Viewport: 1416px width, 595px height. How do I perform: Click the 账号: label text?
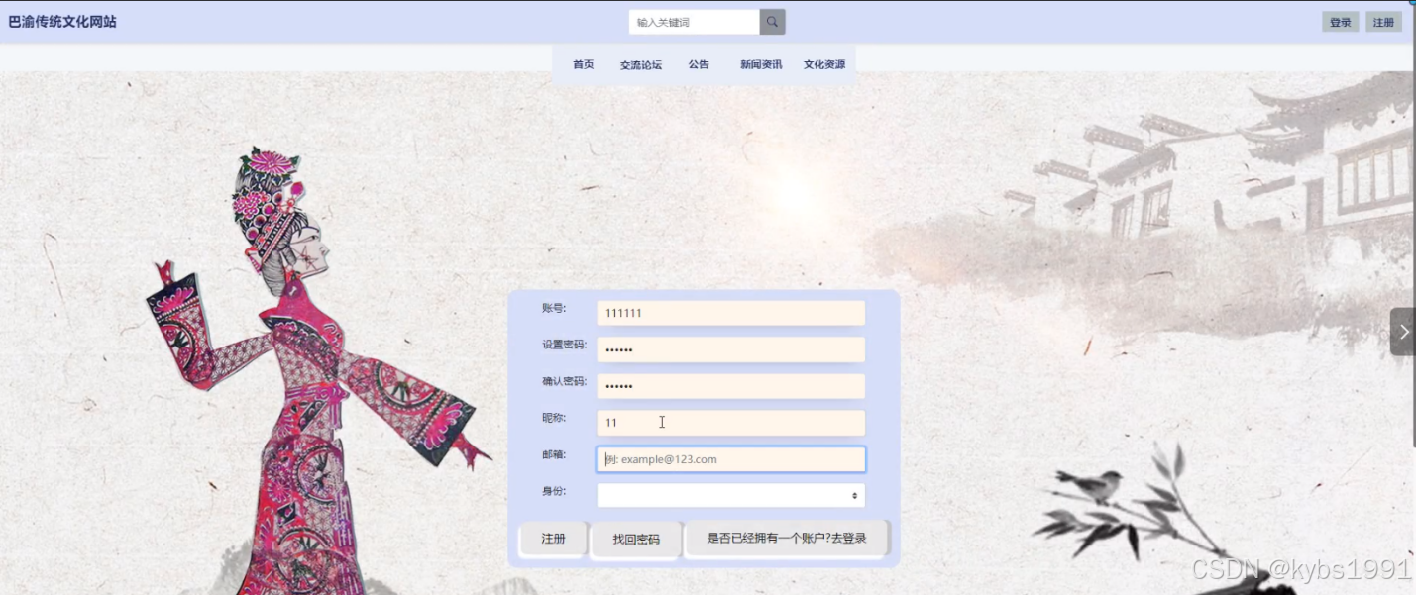point(554,308)
